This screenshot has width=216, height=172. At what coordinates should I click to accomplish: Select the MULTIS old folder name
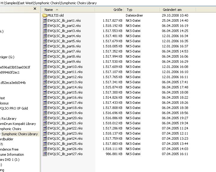56,15
